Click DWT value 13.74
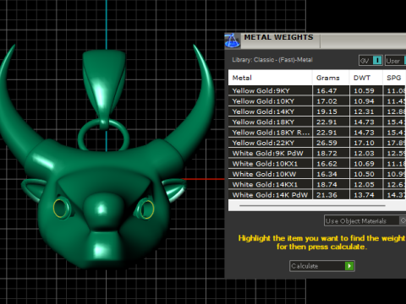This screenshot has width=406, height=304. tap(364, 195)
